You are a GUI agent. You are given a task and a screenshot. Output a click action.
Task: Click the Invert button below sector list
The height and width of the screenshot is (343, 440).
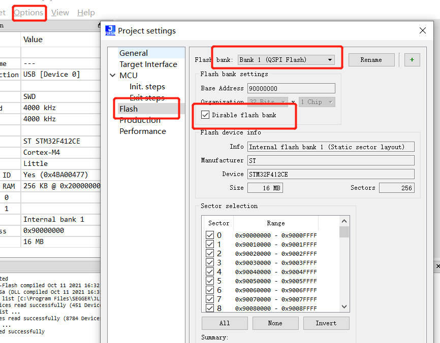click(x=326, y=323)
